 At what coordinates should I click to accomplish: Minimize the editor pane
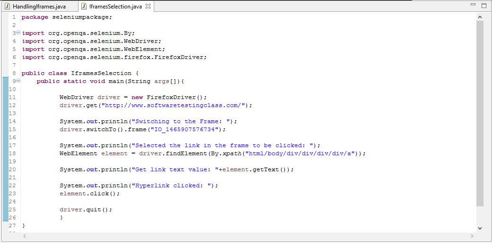click(473, 4)
